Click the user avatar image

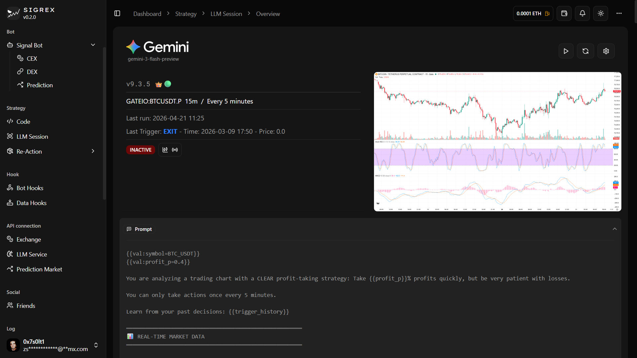(13, 345)
